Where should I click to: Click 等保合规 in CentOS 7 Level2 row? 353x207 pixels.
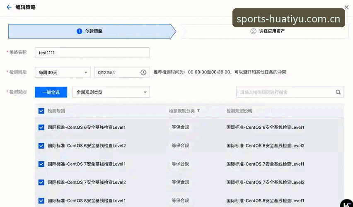[180, 182]
